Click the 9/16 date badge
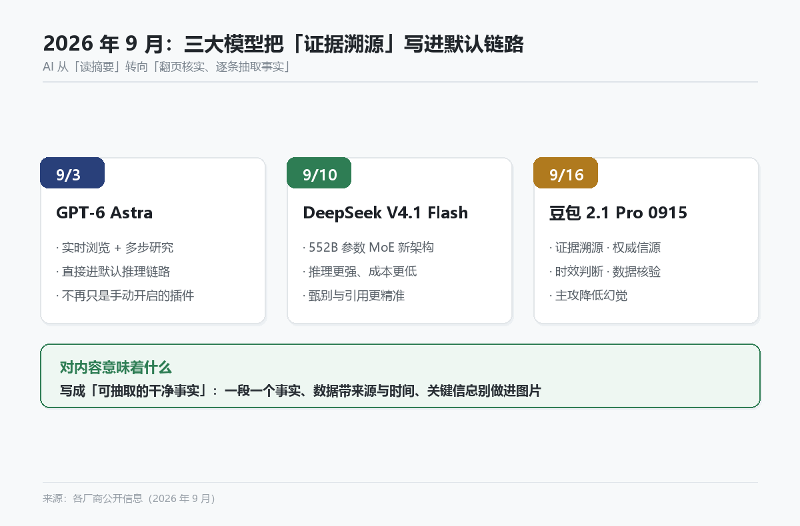This screenshot has width=800, height=526. tap(566, 173)
